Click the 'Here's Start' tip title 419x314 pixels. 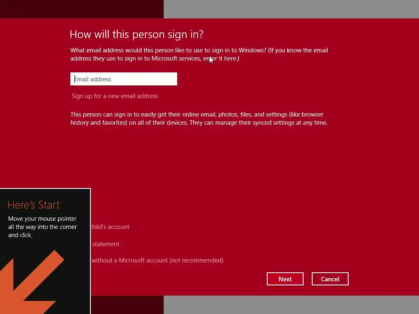pyautogui.click(x=34, y=205)
